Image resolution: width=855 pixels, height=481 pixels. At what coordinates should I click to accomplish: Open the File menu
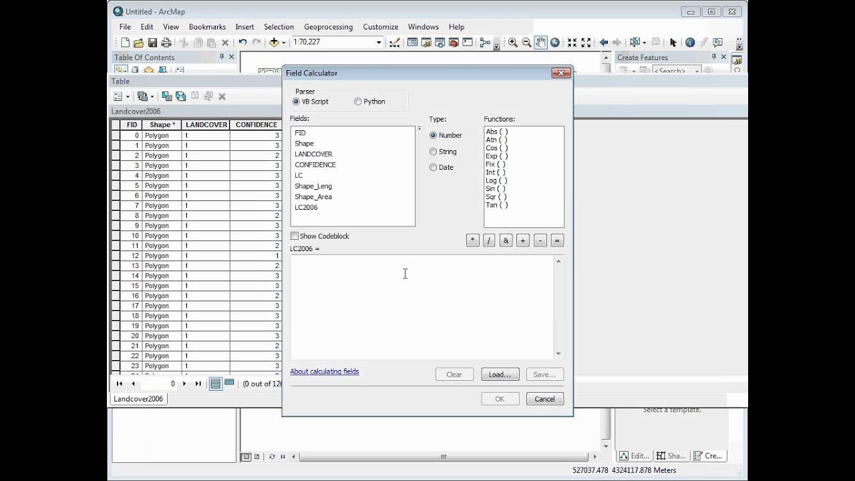pos(125,27)
